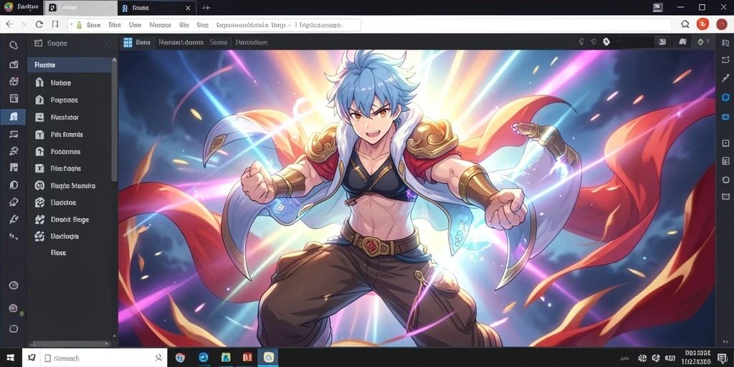
Task: Click the sidebar vertical scrollbar thumb
Action: pos(114,120)
